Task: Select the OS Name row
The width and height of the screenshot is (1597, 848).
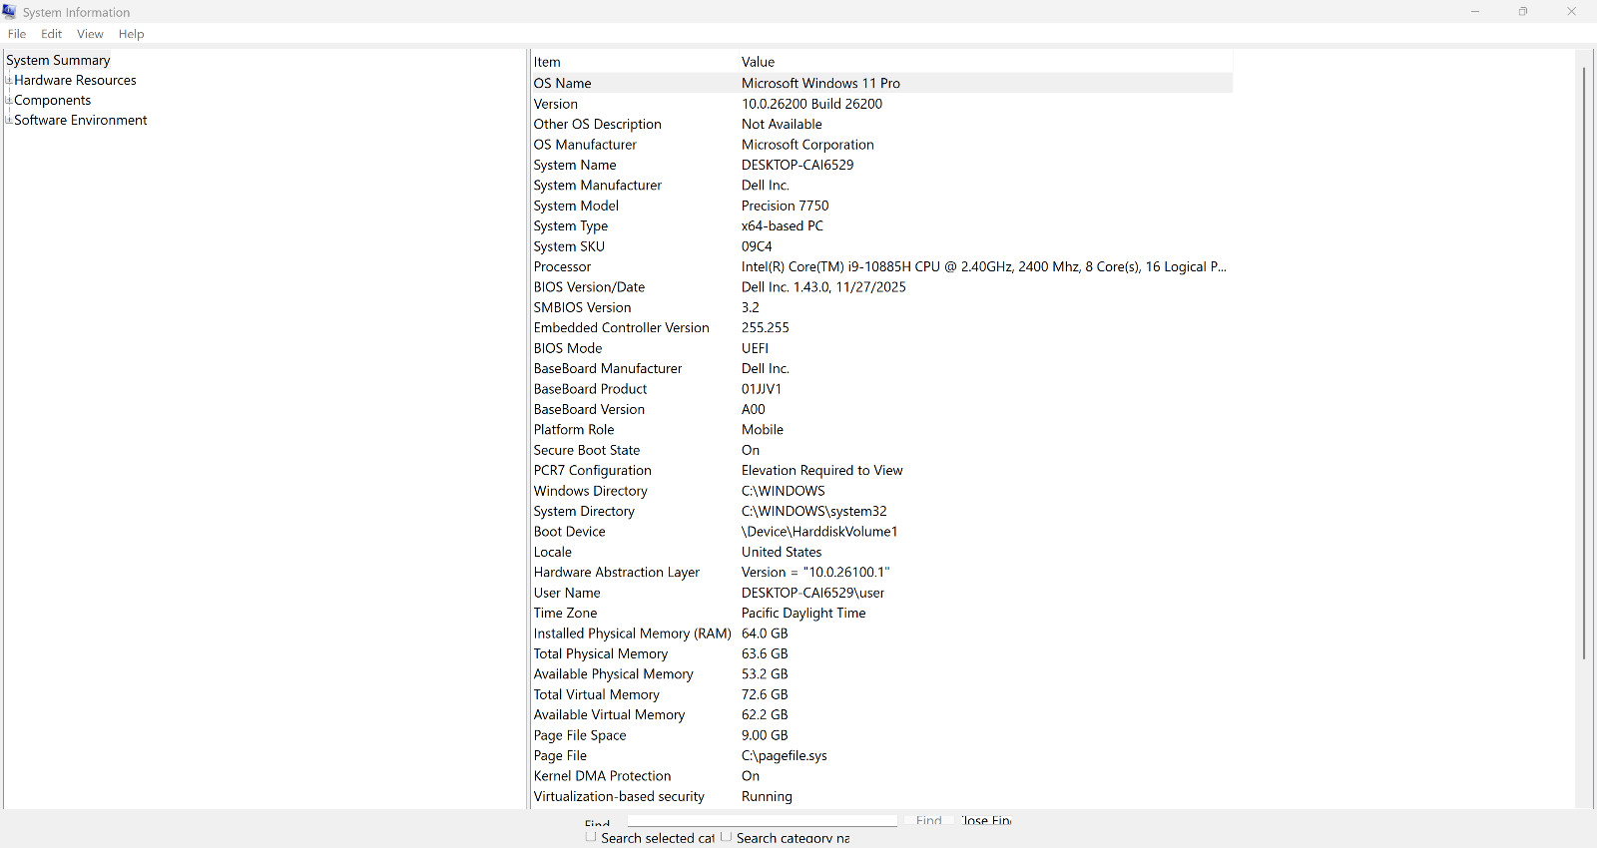Action: click(x=882, y=83)
